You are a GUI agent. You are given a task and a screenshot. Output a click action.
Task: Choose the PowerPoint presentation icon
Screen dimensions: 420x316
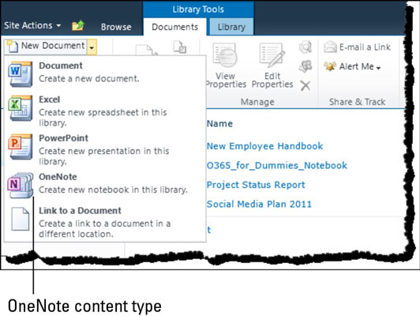coord(21,147)
